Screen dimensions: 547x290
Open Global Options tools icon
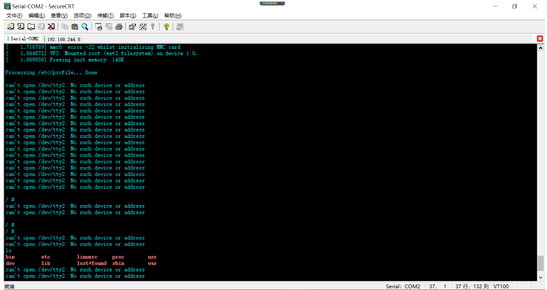[143, 27]
